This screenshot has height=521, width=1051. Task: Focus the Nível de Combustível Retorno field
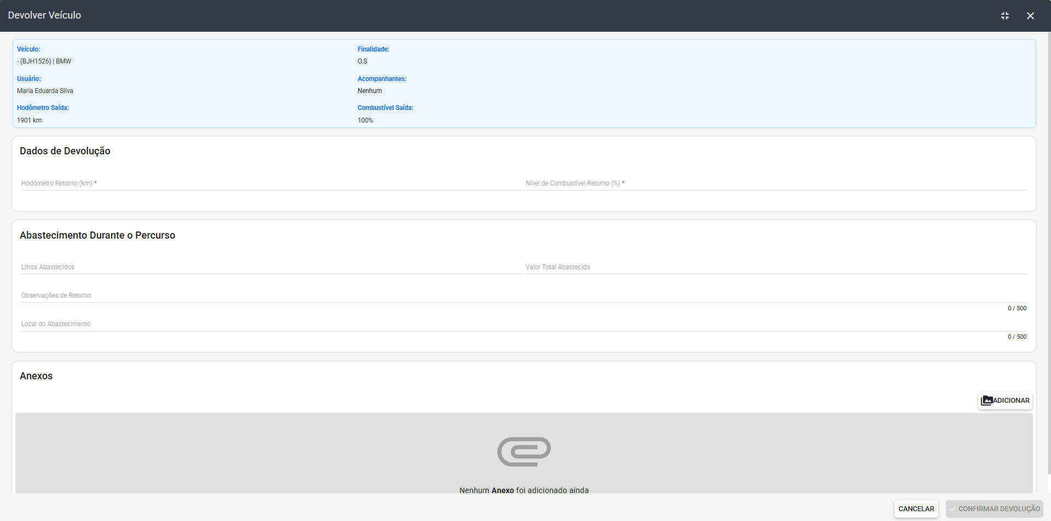[x=776, y=183]
